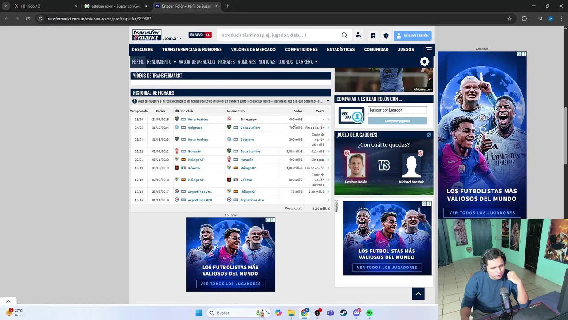Open the Descubre menu

142,49
